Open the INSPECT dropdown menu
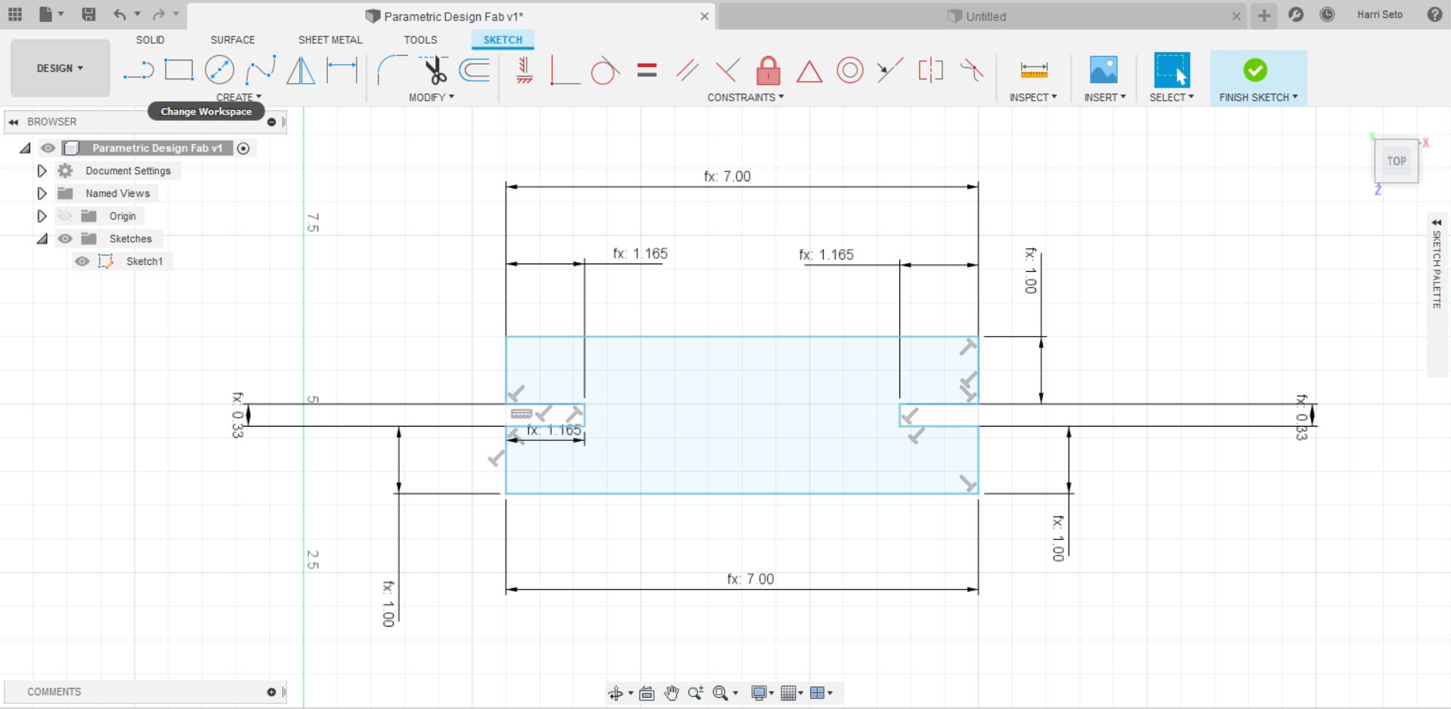This screenshot has height=709, width=1451. click(1033, 97)
